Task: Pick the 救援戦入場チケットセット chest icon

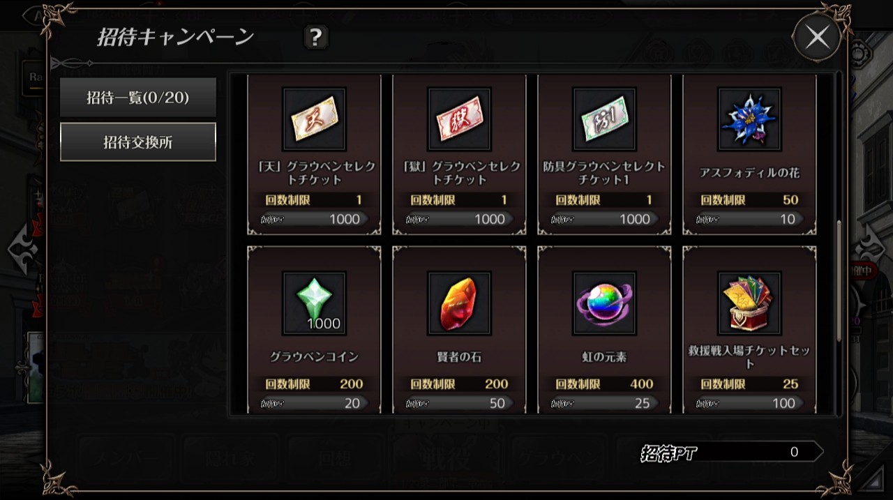Action: (749, 303)
